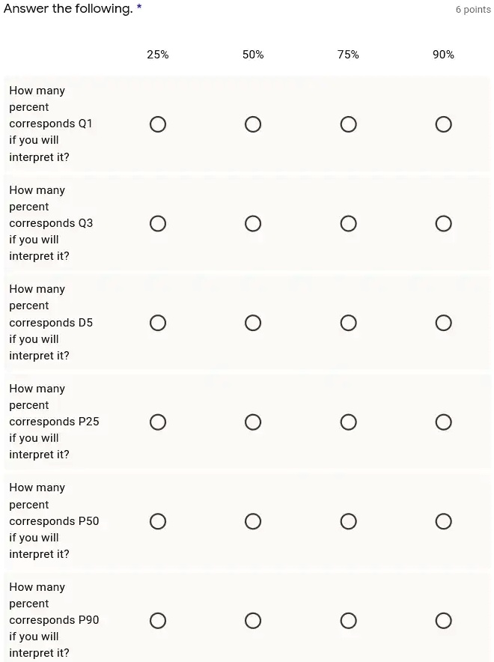Screen dimensions: 494x662
Task: Pick 25% in the Q3 row
Action: click(x=158, y=223)
